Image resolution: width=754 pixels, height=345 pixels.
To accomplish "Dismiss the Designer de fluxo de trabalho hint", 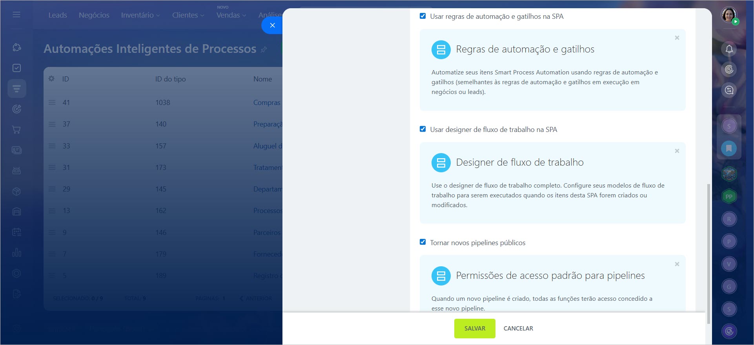I will click(x=677, y=151).
